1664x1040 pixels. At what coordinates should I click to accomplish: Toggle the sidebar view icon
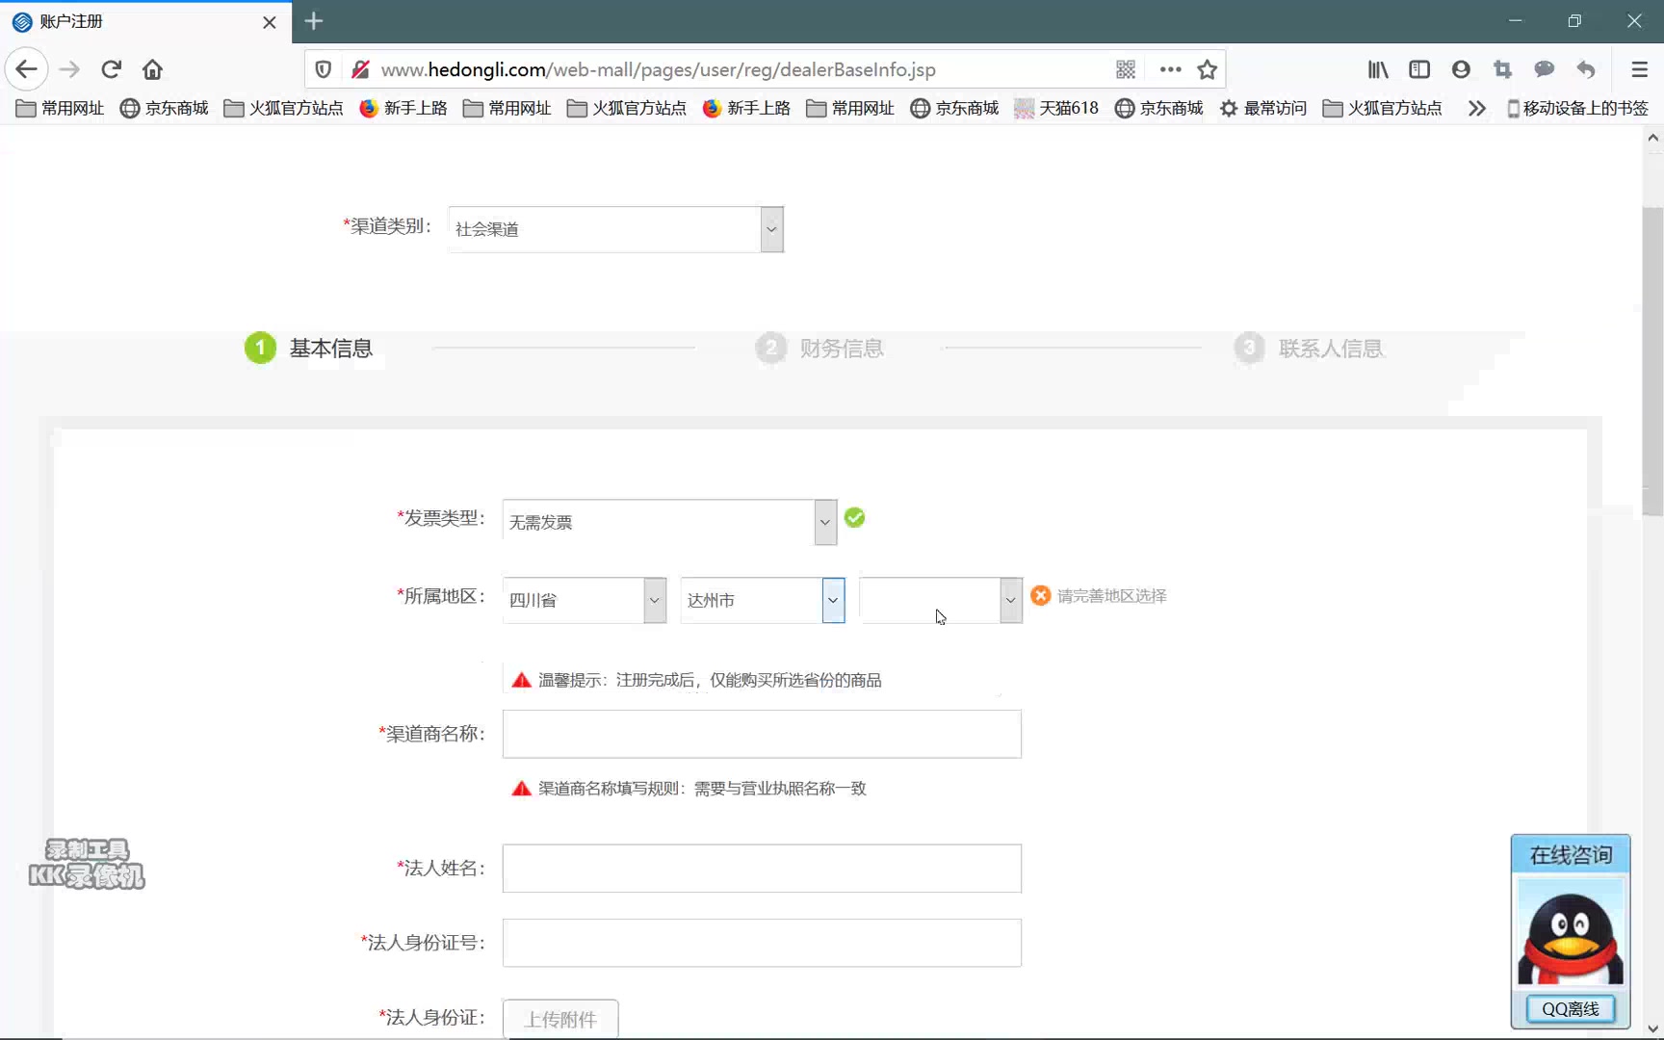point(1419,69)
